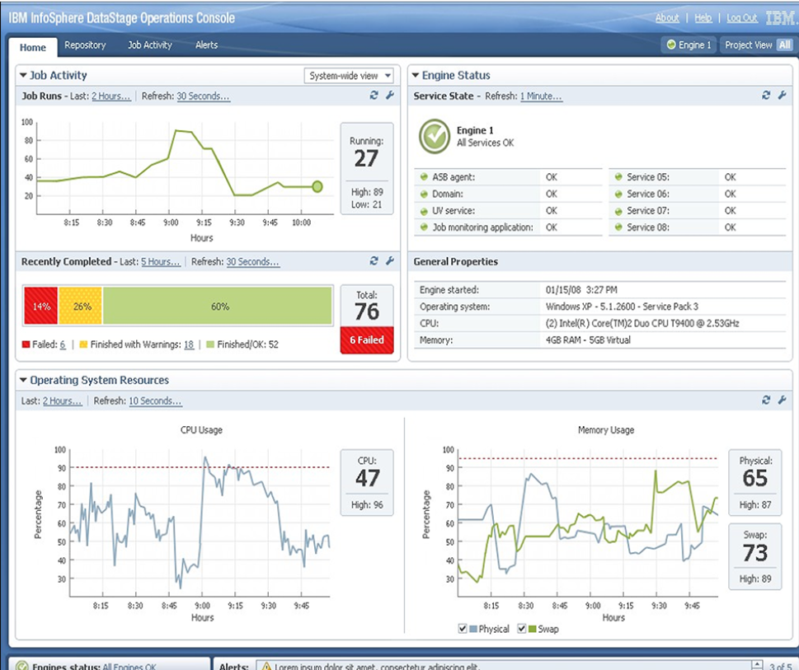Change Recently Completed range 5 Hours
Image resolution: width=799 pixels, height=670 pixels.
pos(161,261)
